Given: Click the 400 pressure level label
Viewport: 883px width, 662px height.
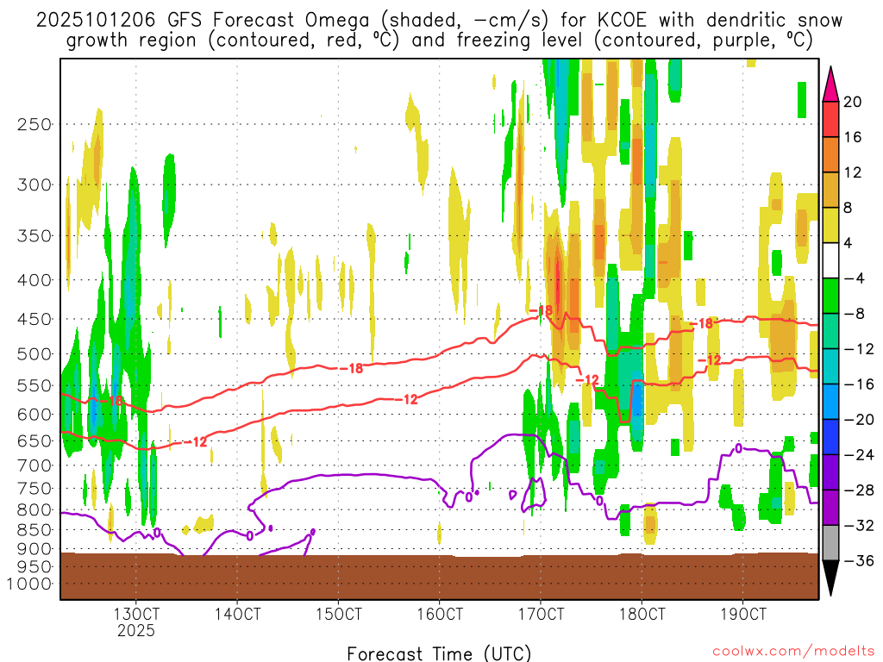Looking at the screenshot, I should 34,280.
